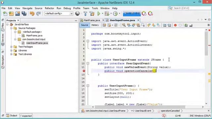The width and height of the screenshot is (212, 119).
Task: Select MainFrame.java in Projects tree
Action: click(x=34, y=36)
